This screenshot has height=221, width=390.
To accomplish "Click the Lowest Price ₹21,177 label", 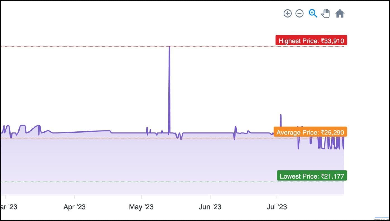I will pos(312,176).
